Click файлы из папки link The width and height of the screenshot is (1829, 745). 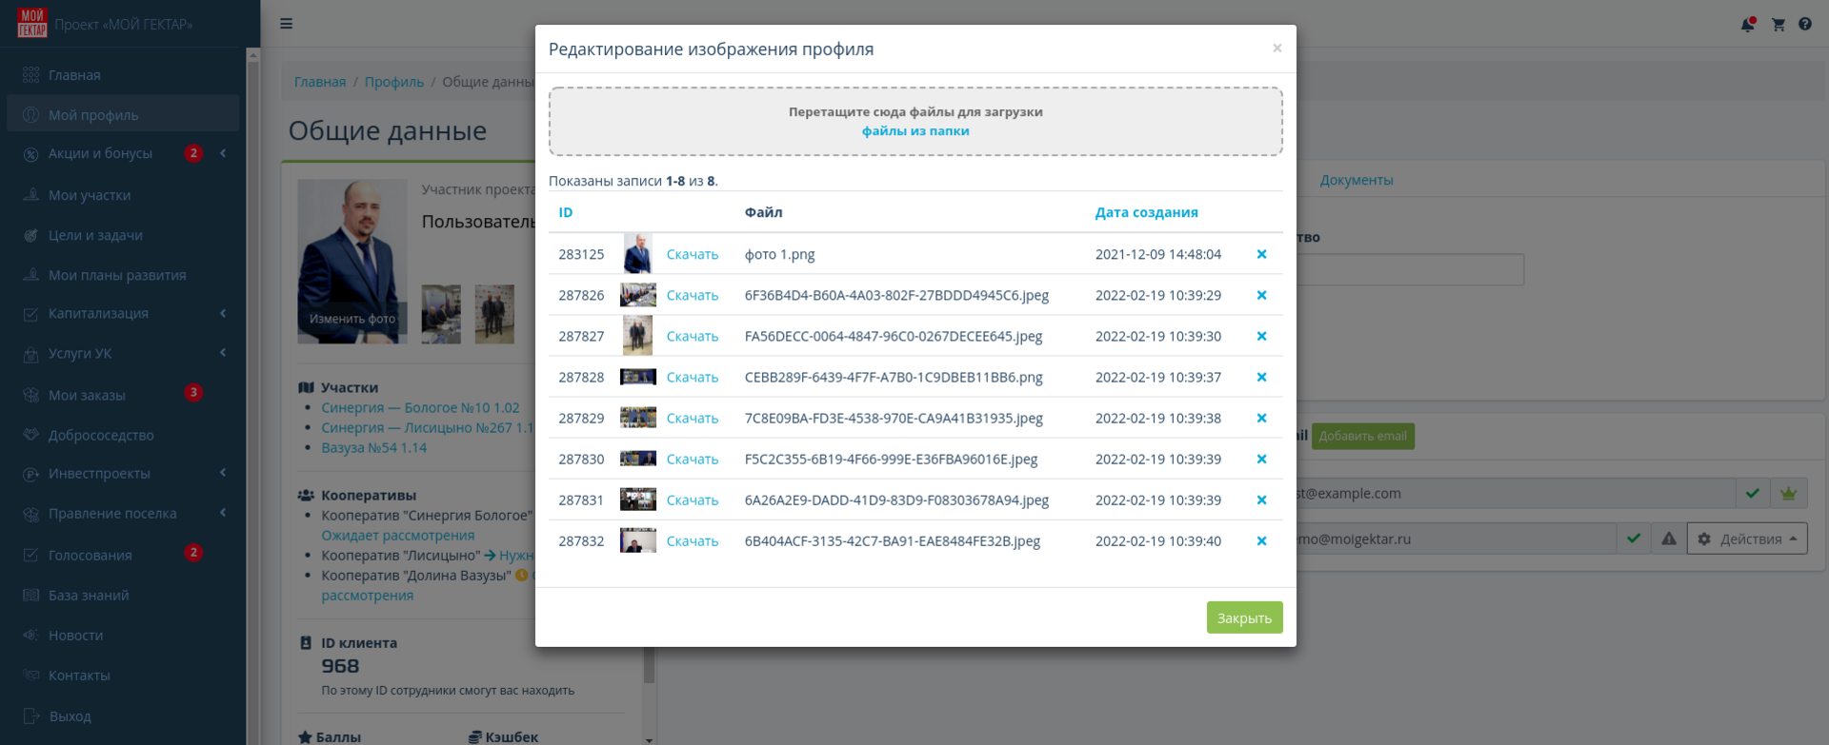pyautogui.click(x=915, y=130)
